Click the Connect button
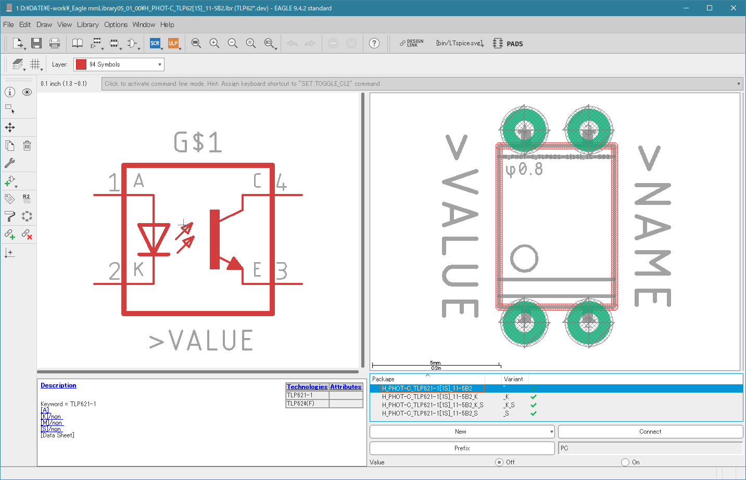The height and width of the screenshot is (480, 746). coord(650,432)
